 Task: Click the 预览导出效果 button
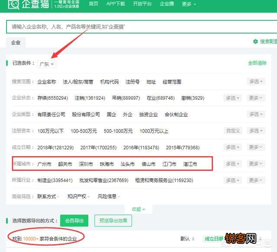point(113,220)
